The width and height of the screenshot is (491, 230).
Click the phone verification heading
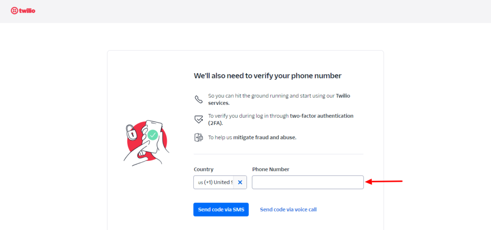pos(267,76)
